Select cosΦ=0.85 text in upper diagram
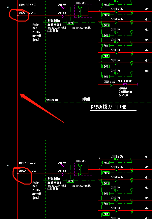Viewport: 152px width, 219px height. tap(37, 36)
